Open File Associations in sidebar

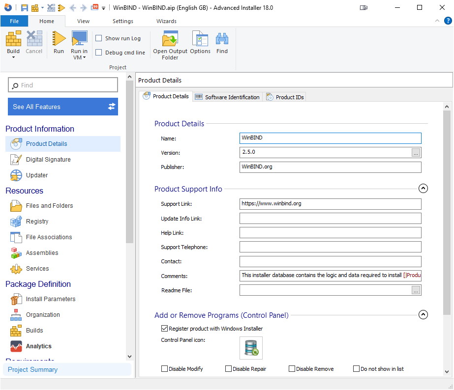coord(63,237)
